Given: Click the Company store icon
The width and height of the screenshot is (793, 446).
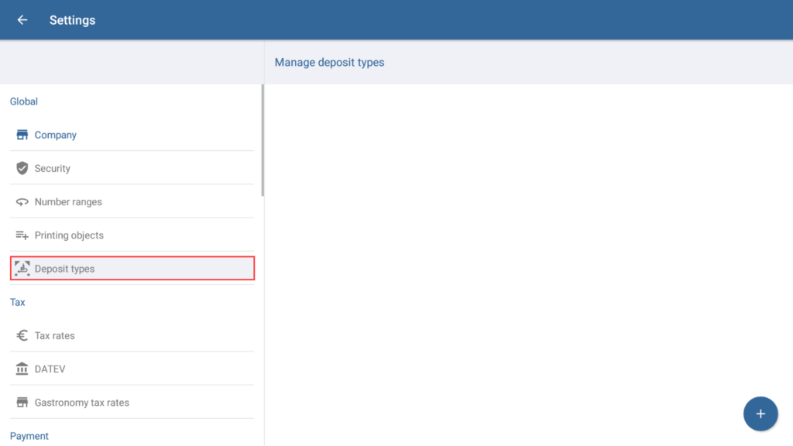Looking at the screenshot, I should pyautogui.click(x=22, y=135).
